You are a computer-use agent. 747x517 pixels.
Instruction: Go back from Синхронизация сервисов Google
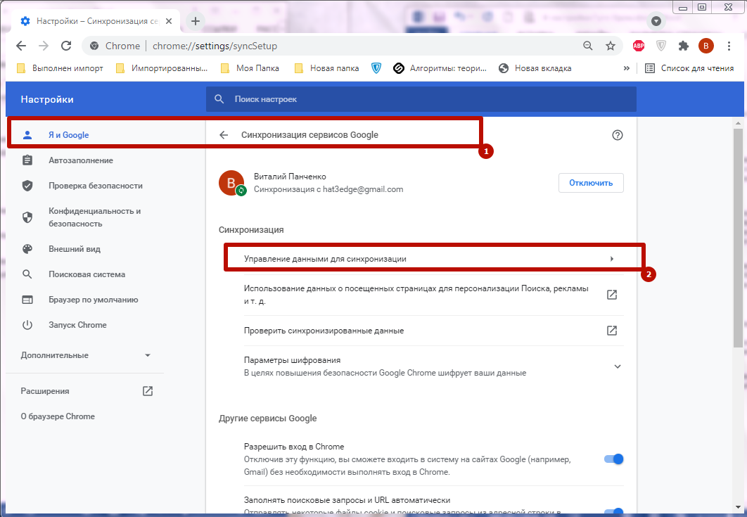224,135
